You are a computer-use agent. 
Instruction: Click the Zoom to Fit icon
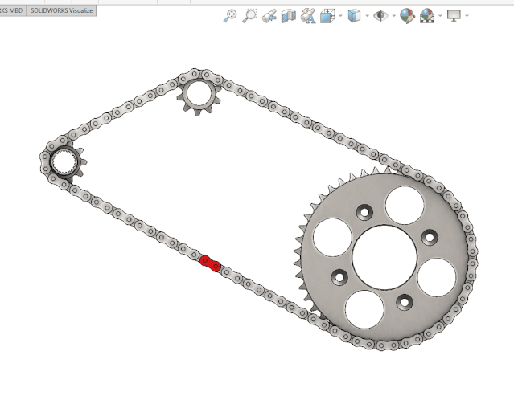[x=230, y=15]
